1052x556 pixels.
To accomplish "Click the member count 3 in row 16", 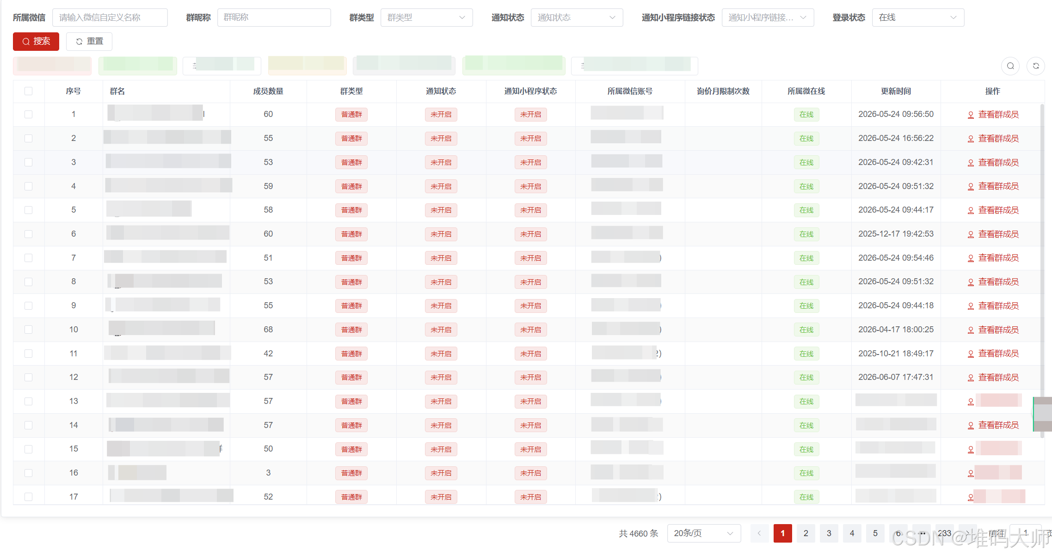I will pyautogui.click(x=268, y=473).
